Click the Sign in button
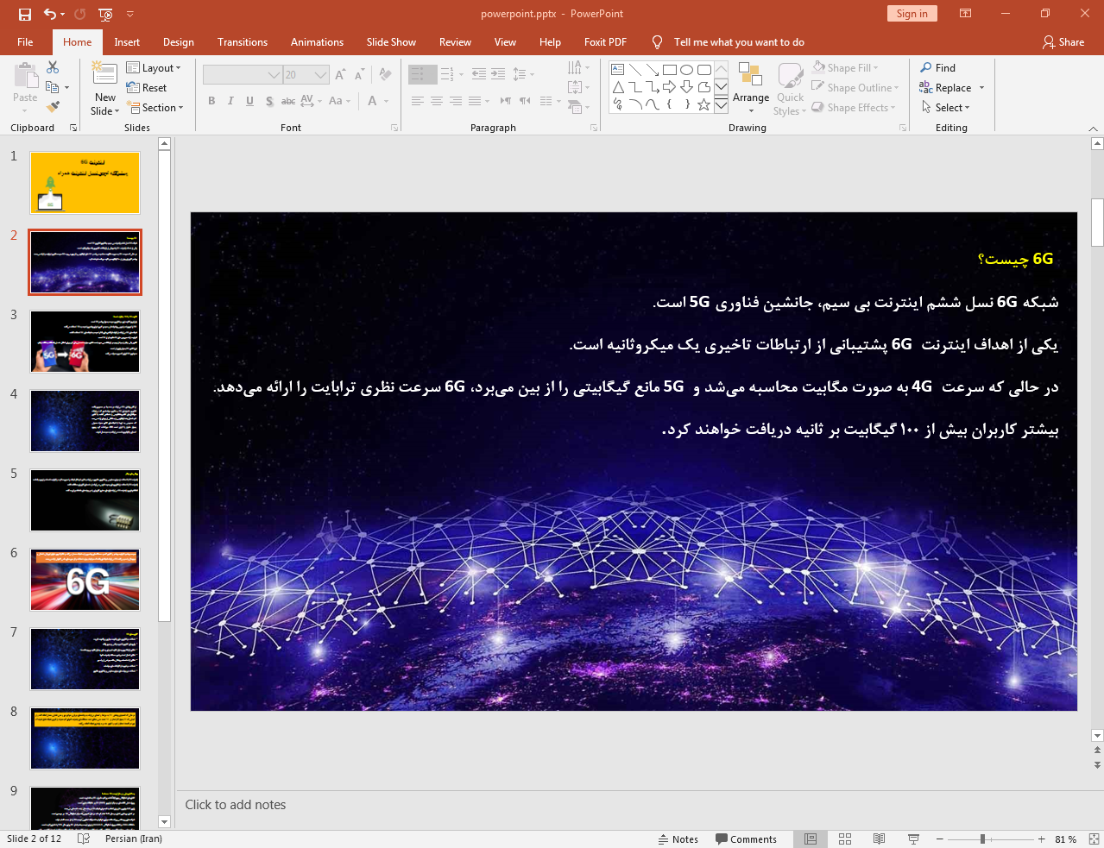The height and width of the screenshot is (848, 1104). (912, 14)
